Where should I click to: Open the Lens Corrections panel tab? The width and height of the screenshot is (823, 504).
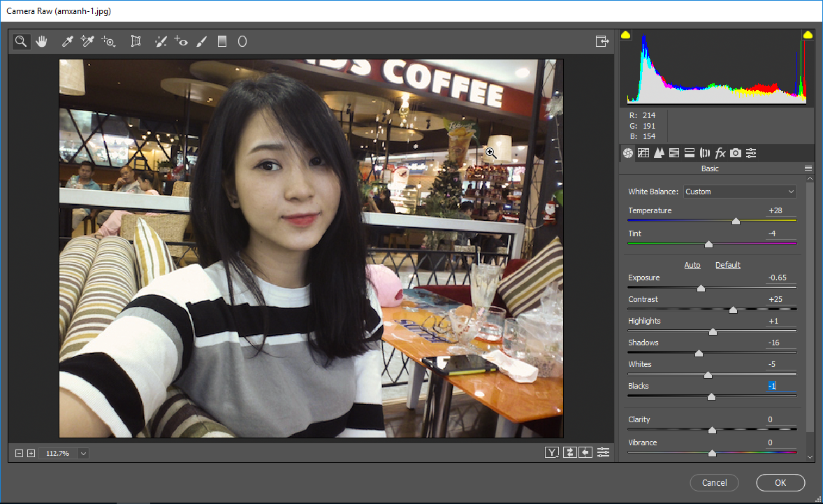coord(704,153)
